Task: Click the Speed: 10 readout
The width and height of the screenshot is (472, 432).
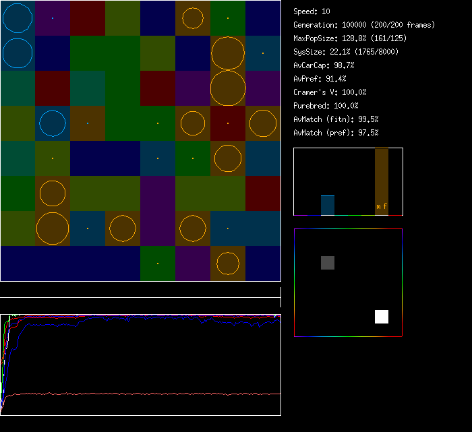Action: [312, 11]
